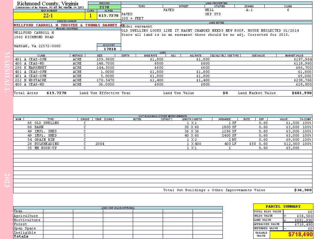The height and width of the screenshot is (239, 314).
Task: Click the utilities value SEP SYS
Action: coord(213,14)
